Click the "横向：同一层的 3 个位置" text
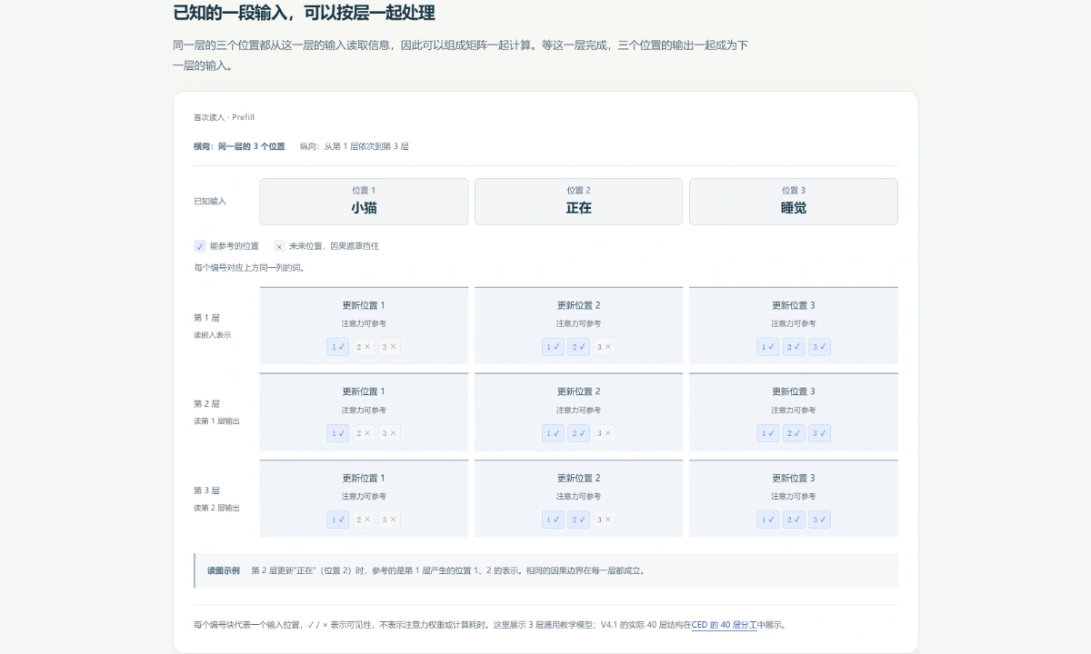The width and height of the screenshot is (1091, 654). (x=239, y=146)
